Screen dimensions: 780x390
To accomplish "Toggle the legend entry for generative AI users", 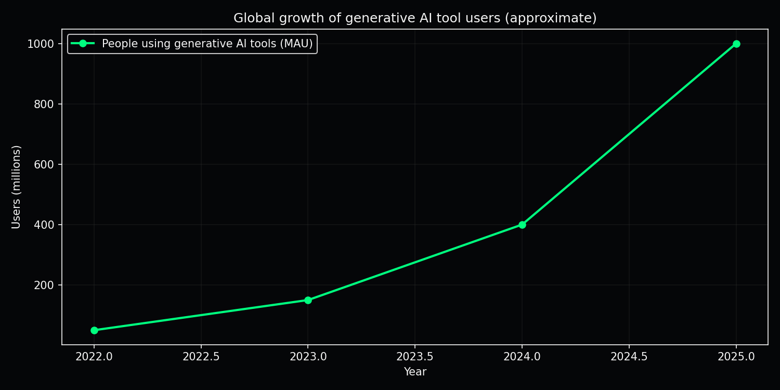I will click(x=206, y=44).
